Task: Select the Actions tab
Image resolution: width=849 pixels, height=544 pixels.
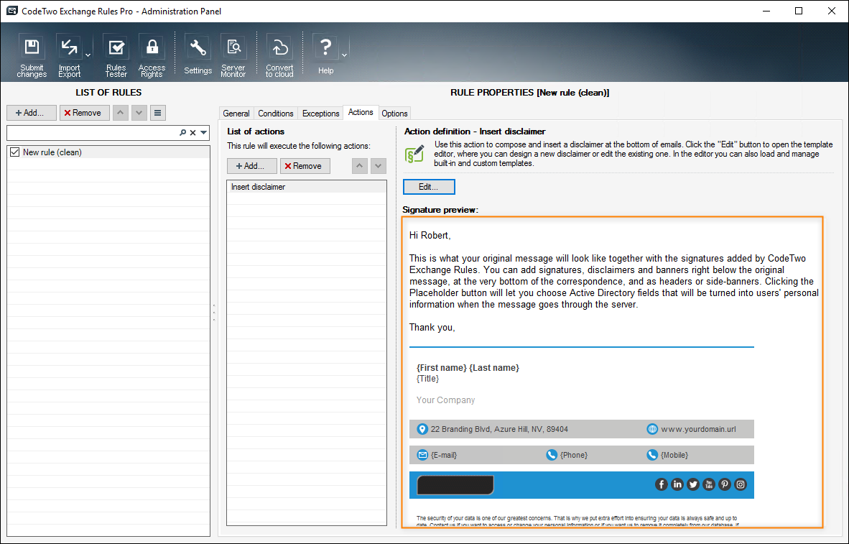Action: [x=361, y=112]
